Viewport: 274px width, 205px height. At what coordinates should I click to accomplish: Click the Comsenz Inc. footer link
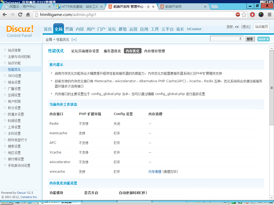click(29, 197)
